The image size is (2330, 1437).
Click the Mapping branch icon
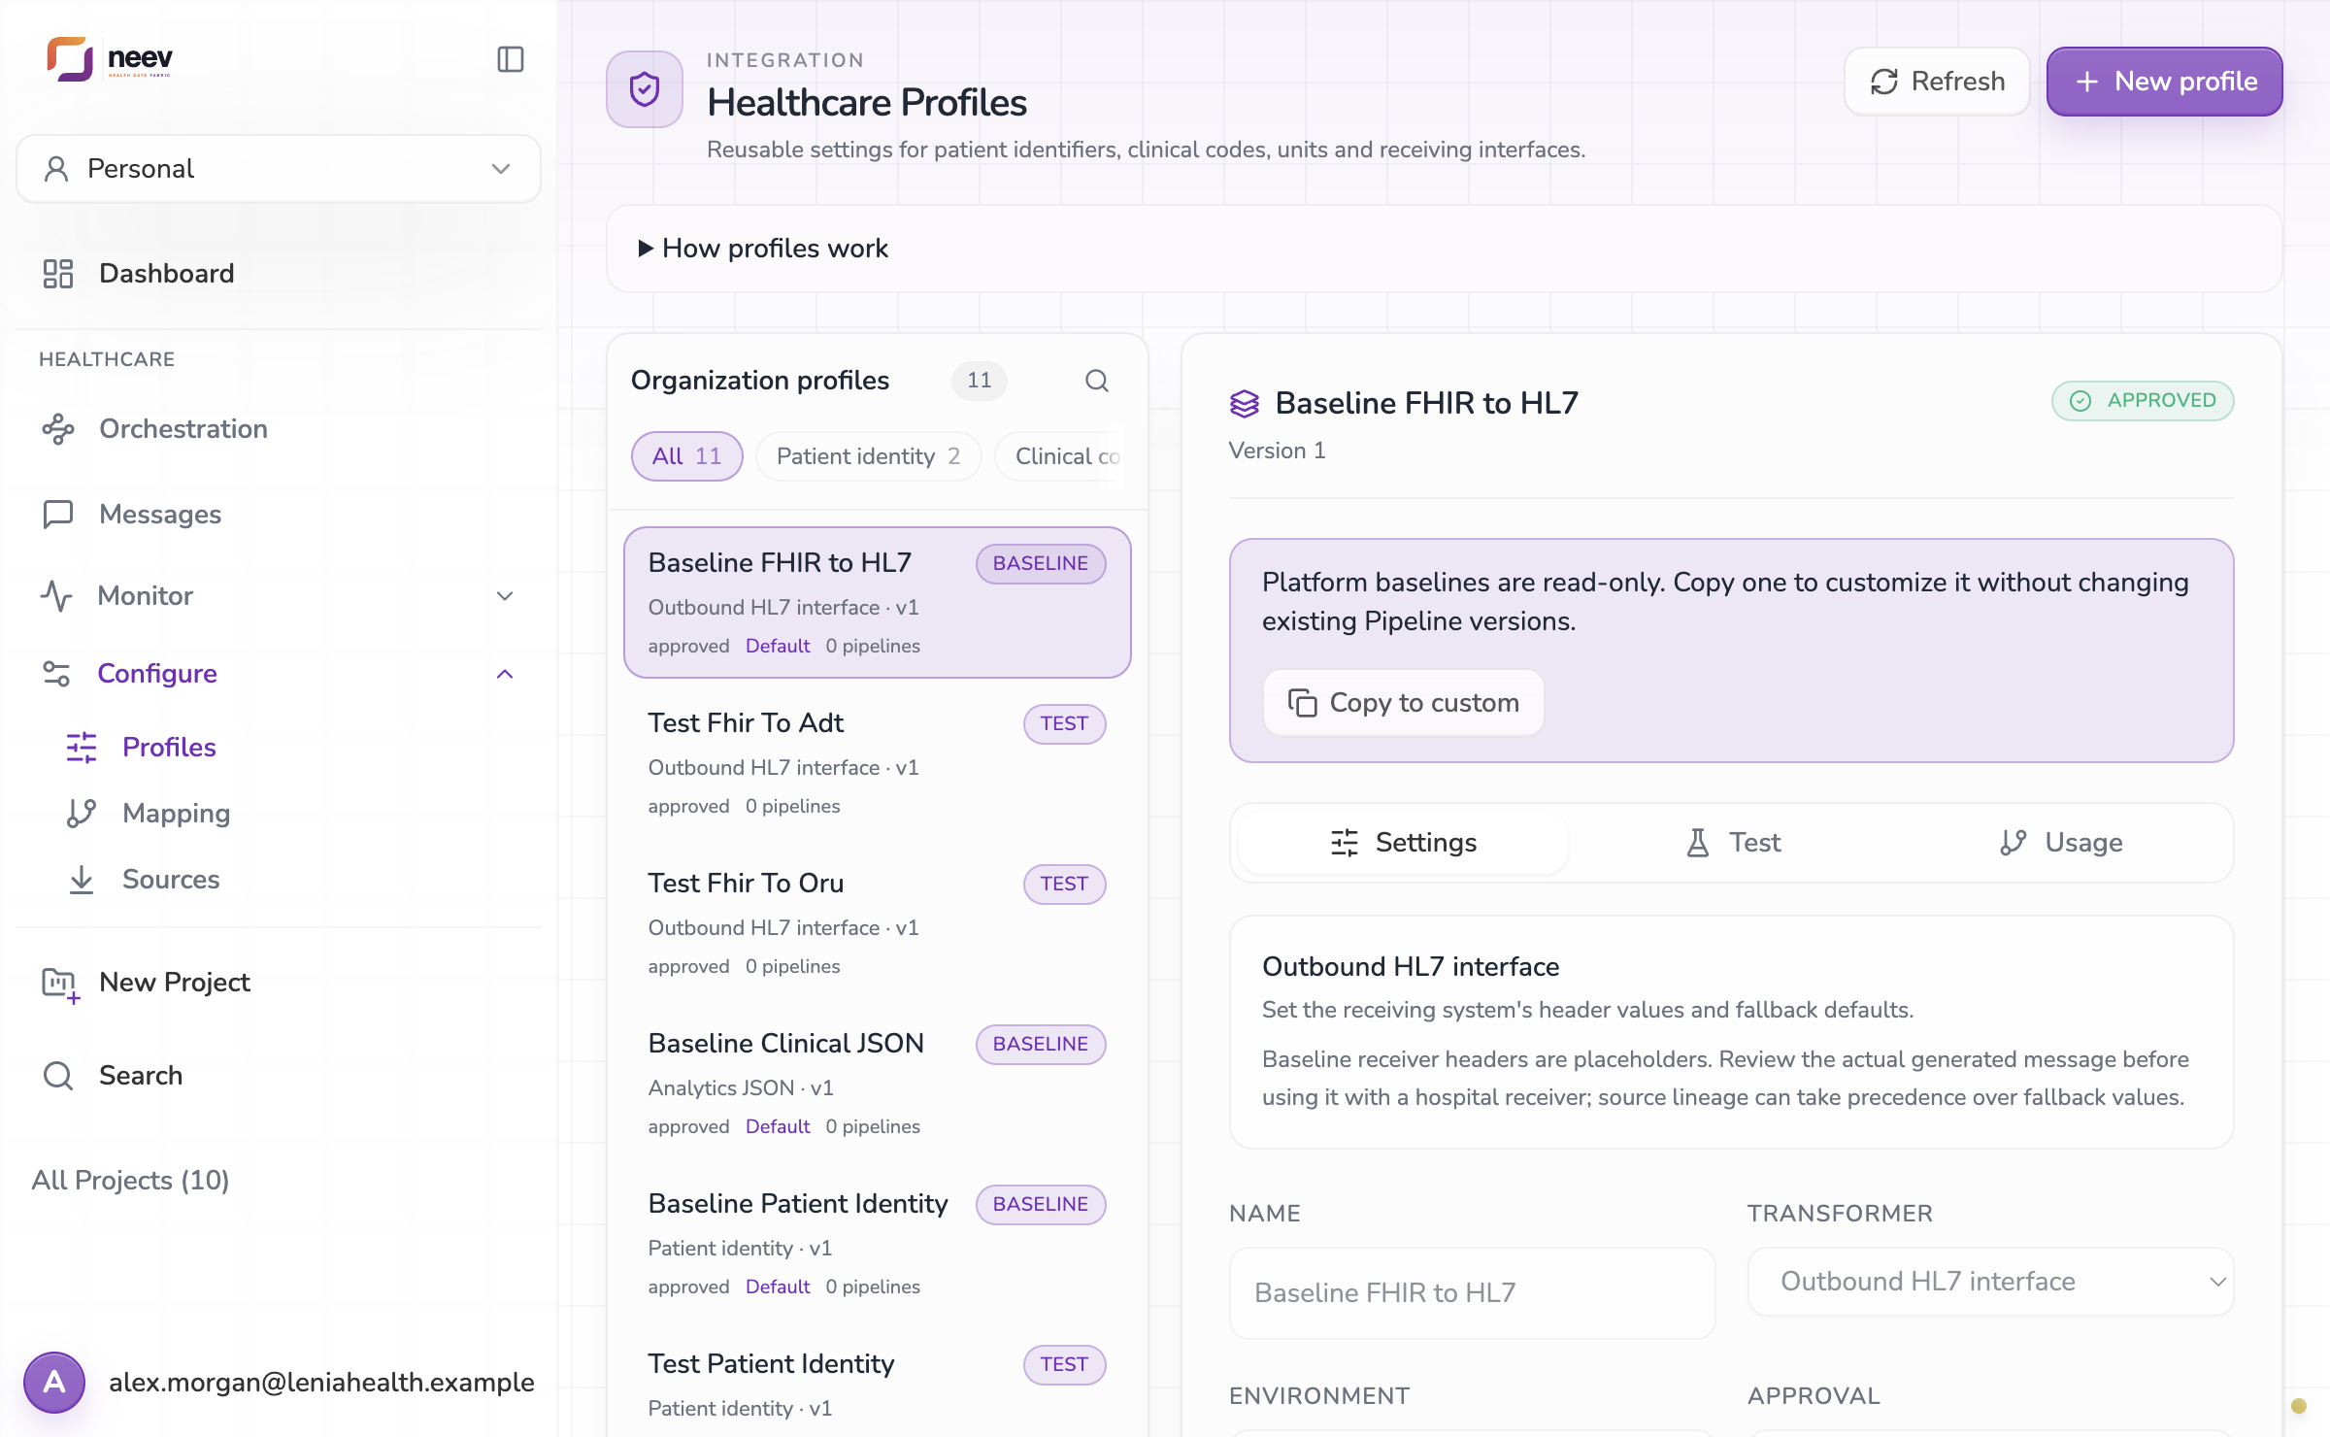click(x=82, y=814)
